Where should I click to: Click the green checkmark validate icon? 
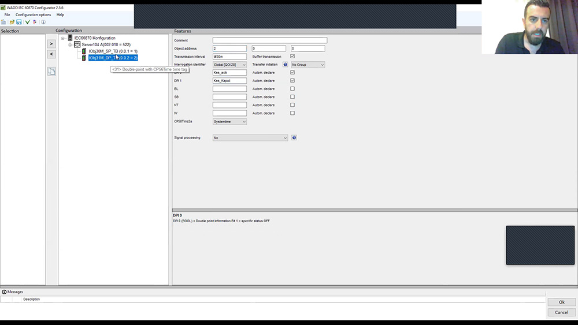(x=28, y=22)
